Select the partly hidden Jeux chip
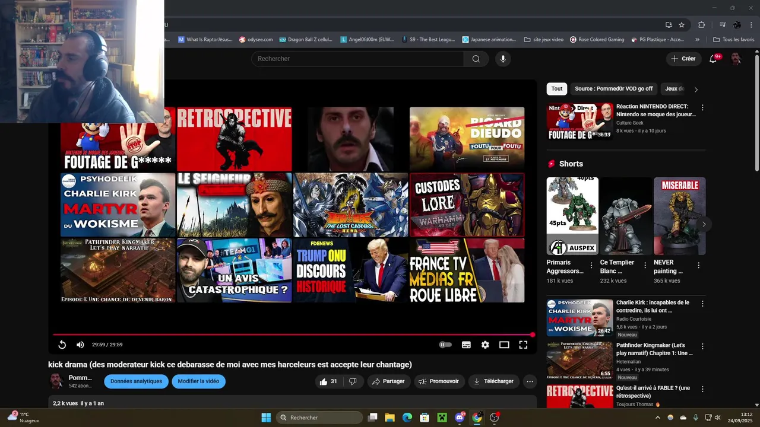Screen dimensions: 760x427 tap(673, 89)
